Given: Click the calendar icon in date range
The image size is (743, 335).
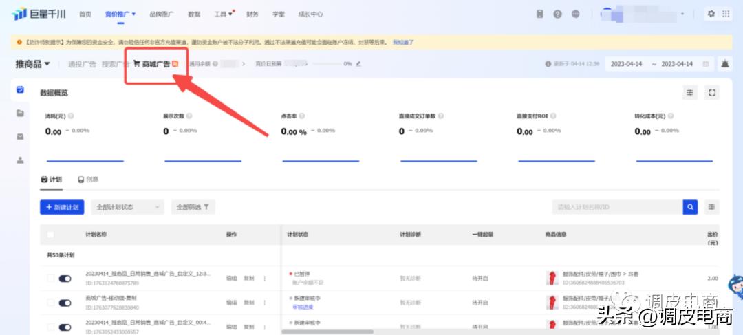Looking at the screenshot, I should (x=706, y=64).
